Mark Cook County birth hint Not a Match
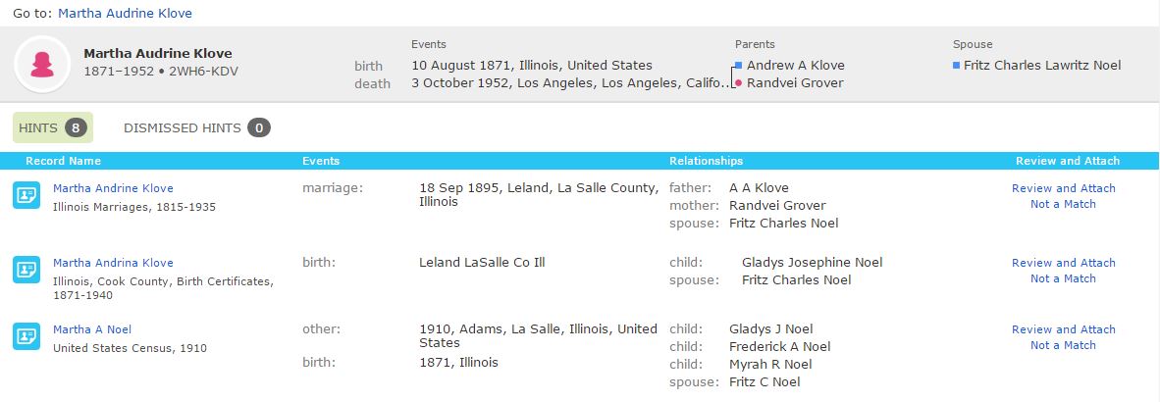The height and width of the screenshot is (402, 1160). pos(1063,278)
